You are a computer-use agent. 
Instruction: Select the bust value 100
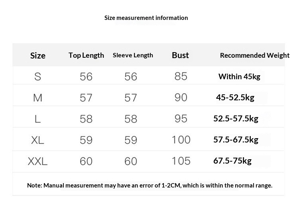click(181, 140)
